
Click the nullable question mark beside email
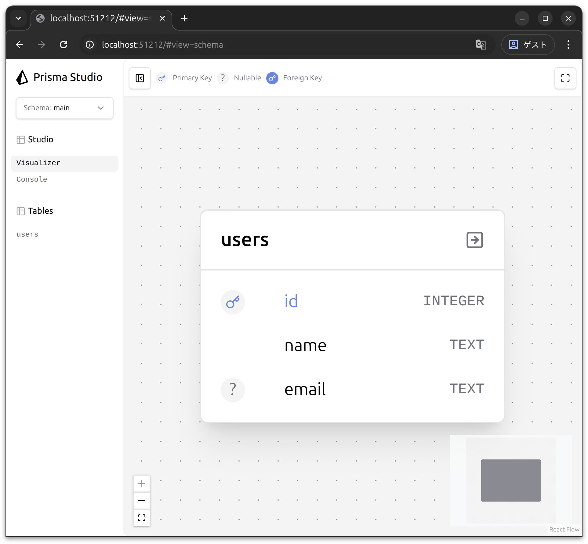[233, 390]
